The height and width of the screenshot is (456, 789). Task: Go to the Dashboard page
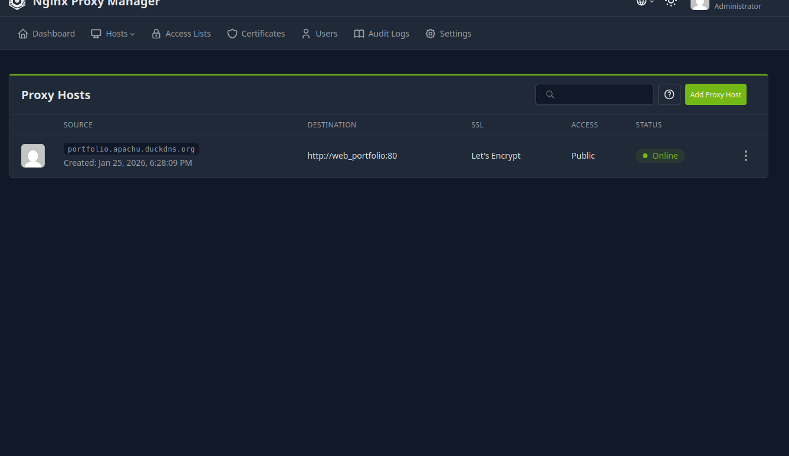[x=47, y=34]
